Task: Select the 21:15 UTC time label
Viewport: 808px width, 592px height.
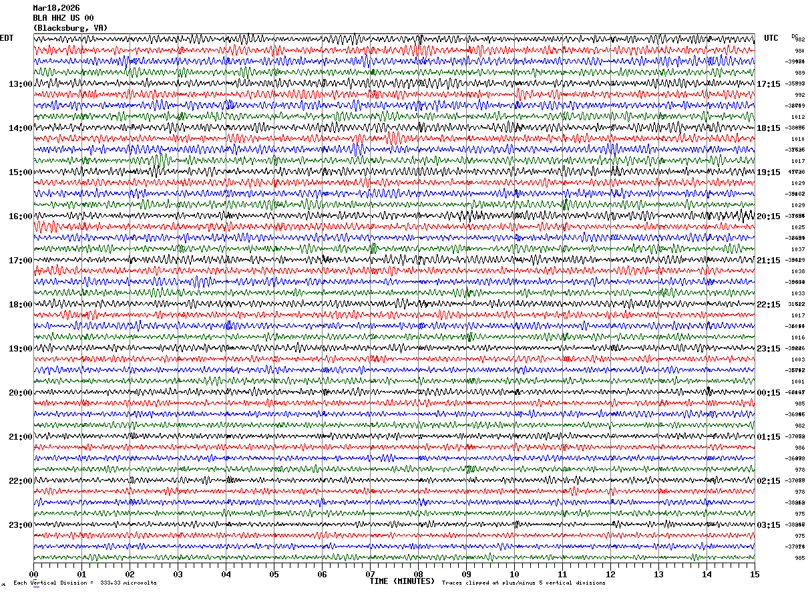Action: [769, 261]
